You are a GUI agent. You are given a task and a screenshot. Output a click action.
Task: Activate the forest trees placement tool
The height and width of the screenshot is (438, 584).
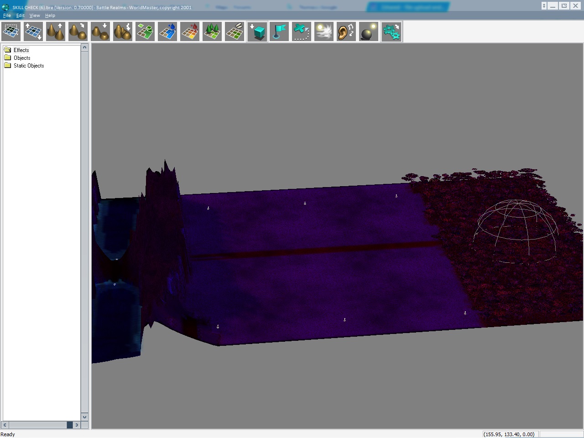pyautogui.click(x=212, y=32)
